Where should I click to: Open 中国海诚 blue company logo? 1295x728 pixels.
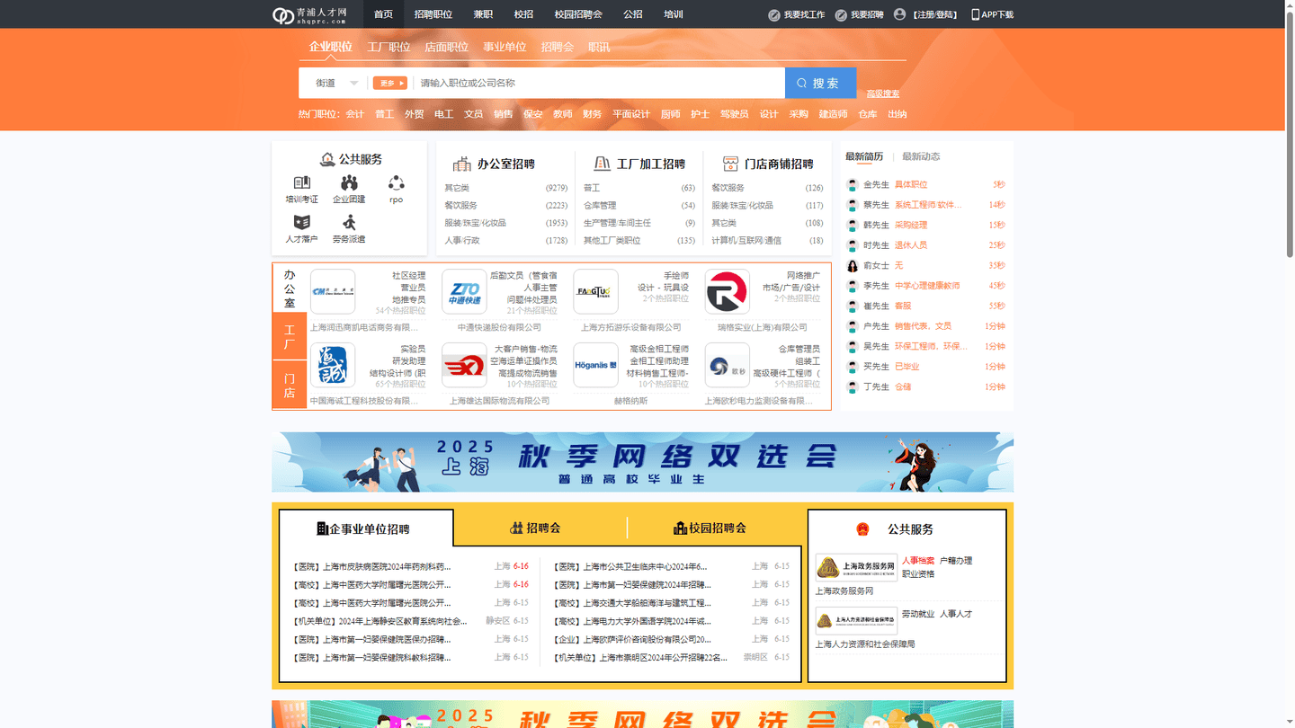coord(333,365)
